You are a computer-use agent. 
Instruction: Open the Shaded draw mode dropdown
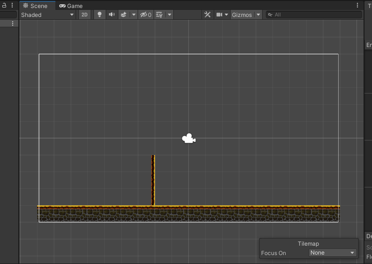47,15
